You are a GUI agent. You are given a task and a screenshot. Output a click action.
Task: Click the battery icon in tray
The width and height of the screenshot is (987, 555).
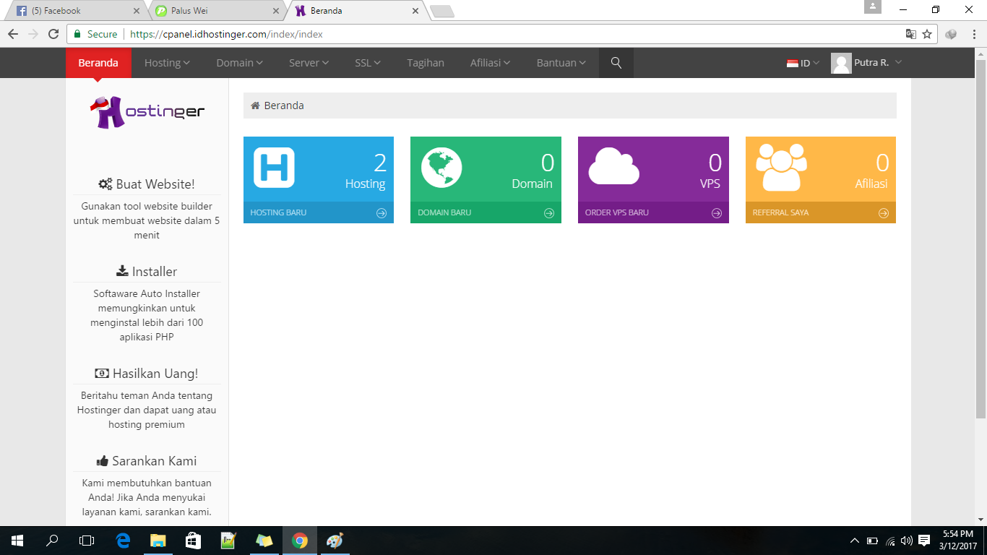pyautogui.click(x=872, y=541)
